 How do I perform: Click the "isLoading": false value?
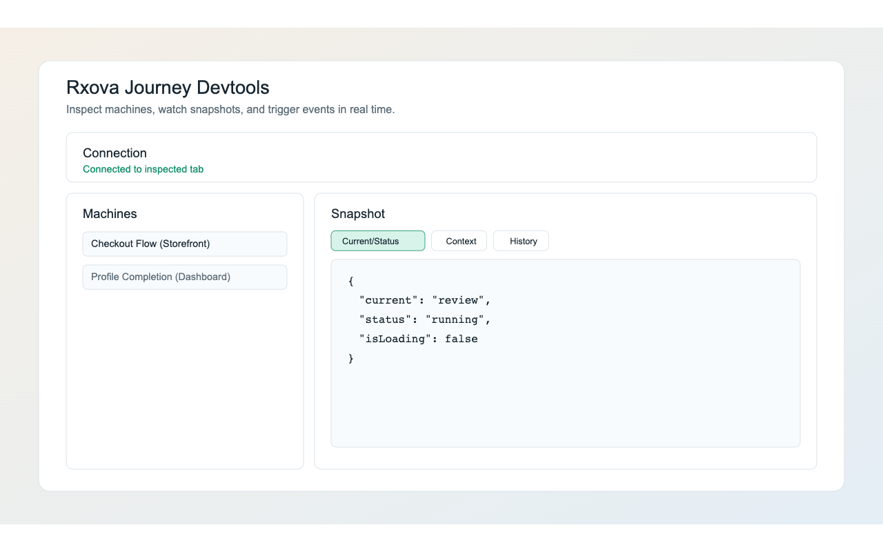[418, 339]
